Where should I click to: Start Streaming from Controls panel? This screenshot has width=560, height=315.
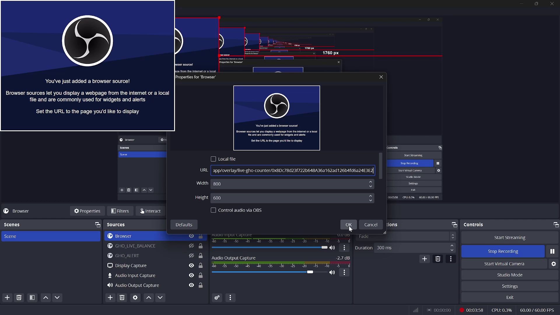[510, 237]
